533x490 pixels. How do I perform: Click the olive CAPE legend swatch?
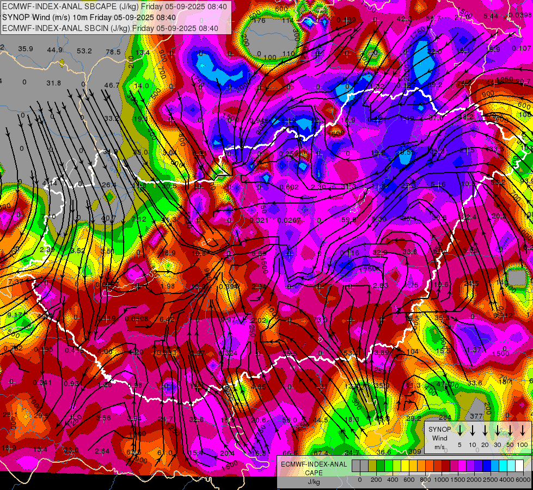372,466
